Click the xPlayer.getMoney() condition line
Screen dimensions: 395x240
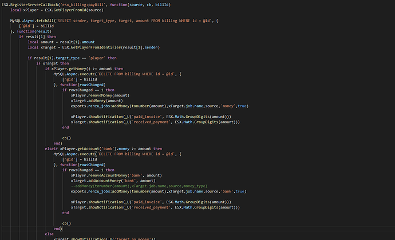click(x=84, y=69)
